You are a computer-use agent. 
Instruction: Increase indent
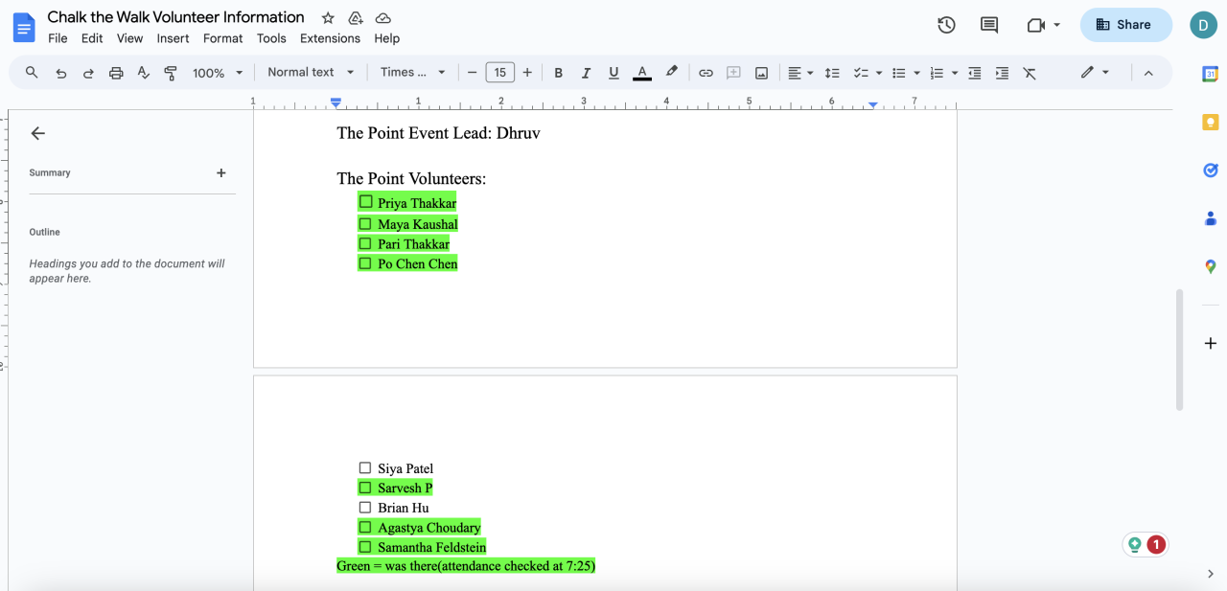[x=1002, y=73]
